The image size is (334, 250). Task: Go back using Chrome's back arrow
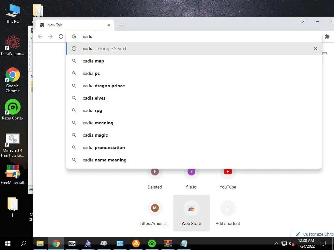40,36
